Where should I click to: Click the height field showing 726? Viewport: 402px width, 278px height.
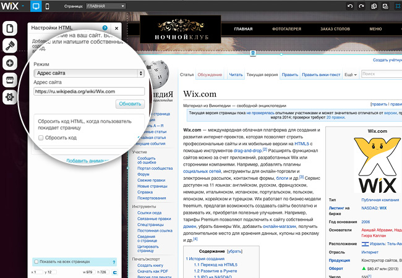point(103,272)
